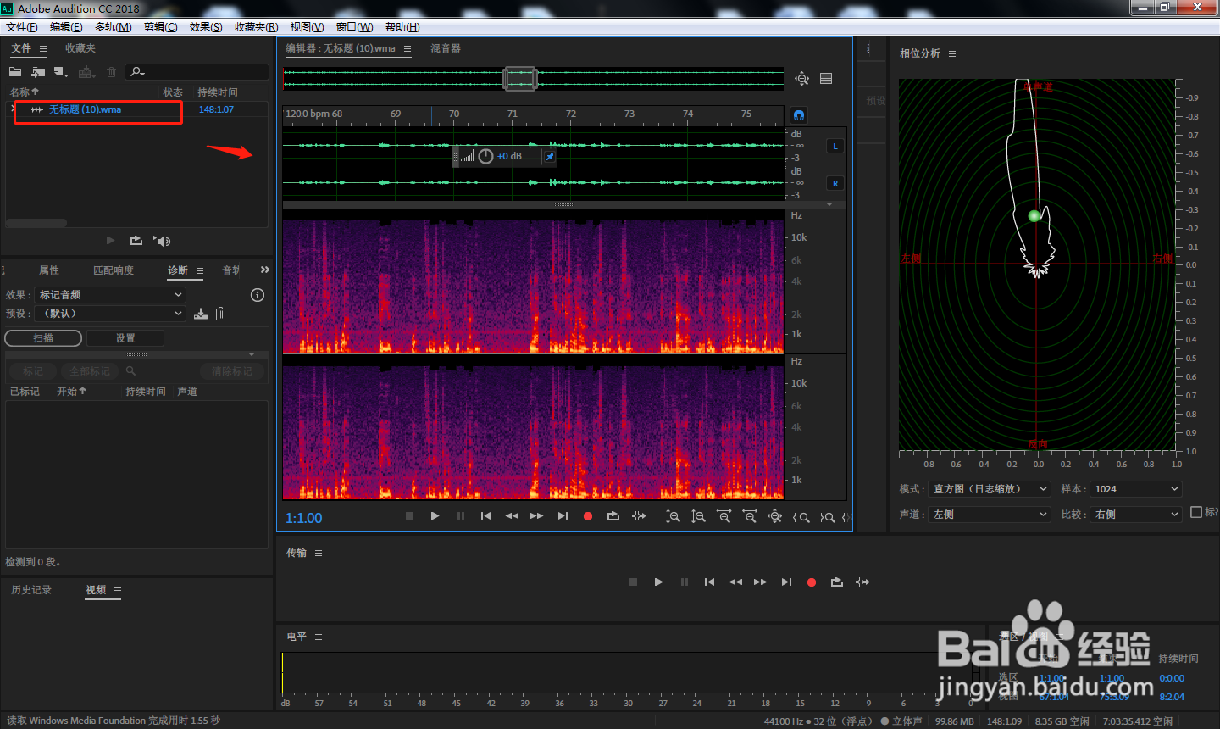Sort by the 持续时间 column header

(x=218, y=92)
